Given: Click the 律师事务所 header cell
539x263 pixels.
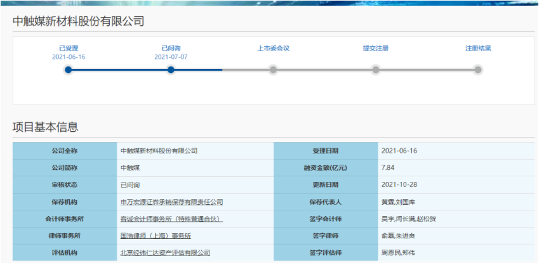Looking at the screenshot, I should [x=65, y=236].
